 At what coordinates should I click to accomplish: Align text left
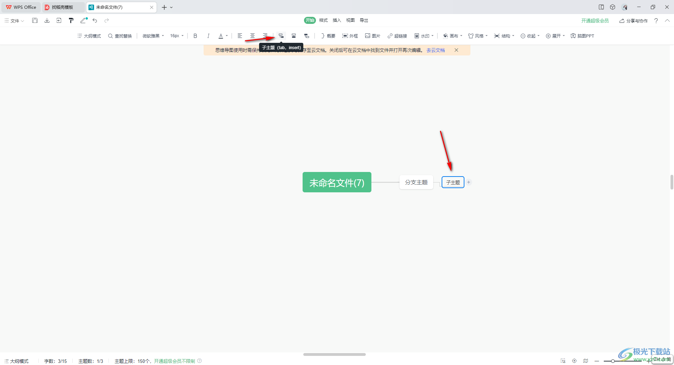coord(240,36)
